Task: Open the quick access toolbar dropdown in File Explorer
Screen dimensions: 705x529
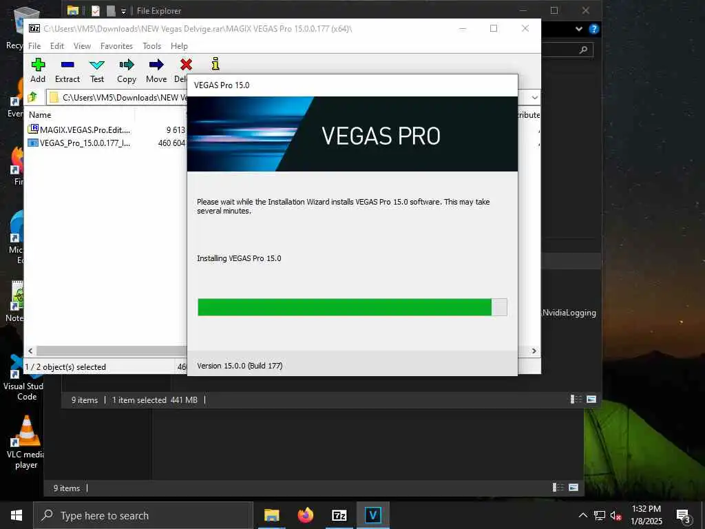Action: click(123, 11)
